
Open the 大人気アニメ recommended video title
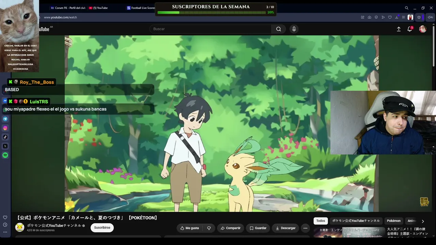(x=408, y=232)
